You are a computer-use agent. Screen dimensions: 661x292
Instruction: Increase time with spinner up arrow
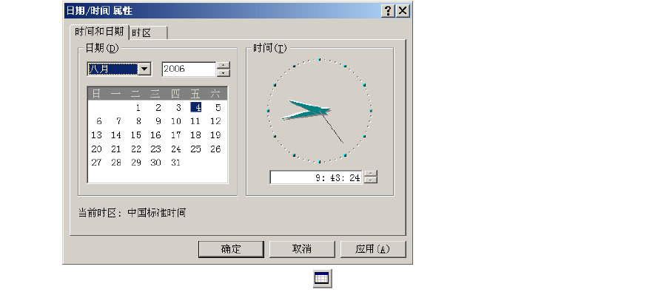point(371,174)
